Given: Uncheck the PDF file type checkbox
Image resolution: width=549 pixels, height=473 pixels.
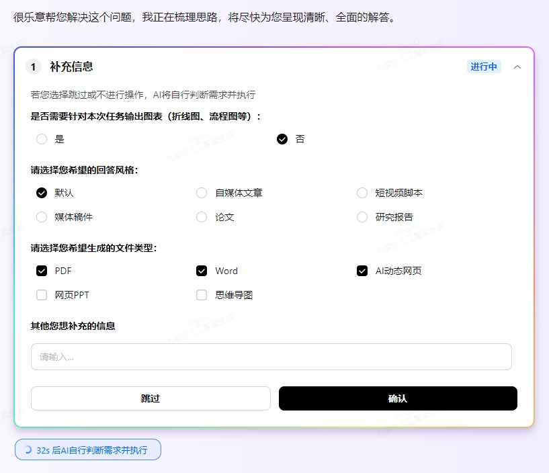Looking at the screenshot, I should click(x=42, y=271).
